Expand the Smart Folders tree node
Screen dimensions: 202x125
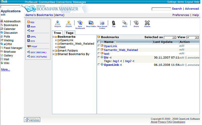53,51
